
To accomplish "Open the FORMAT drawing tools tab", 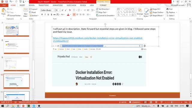I will click(x=103, y=5).
